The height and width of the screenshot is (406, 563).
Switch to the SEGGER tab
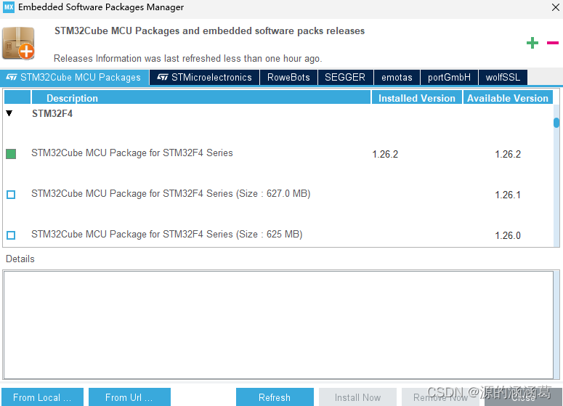[x=345, y=78]
